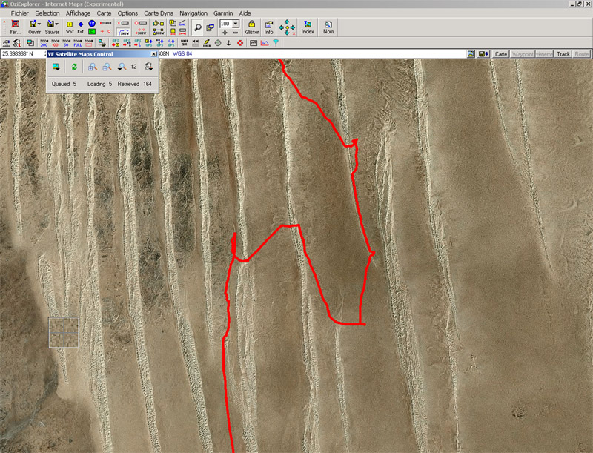Click the save map download icon near Carte

[484, 54]
